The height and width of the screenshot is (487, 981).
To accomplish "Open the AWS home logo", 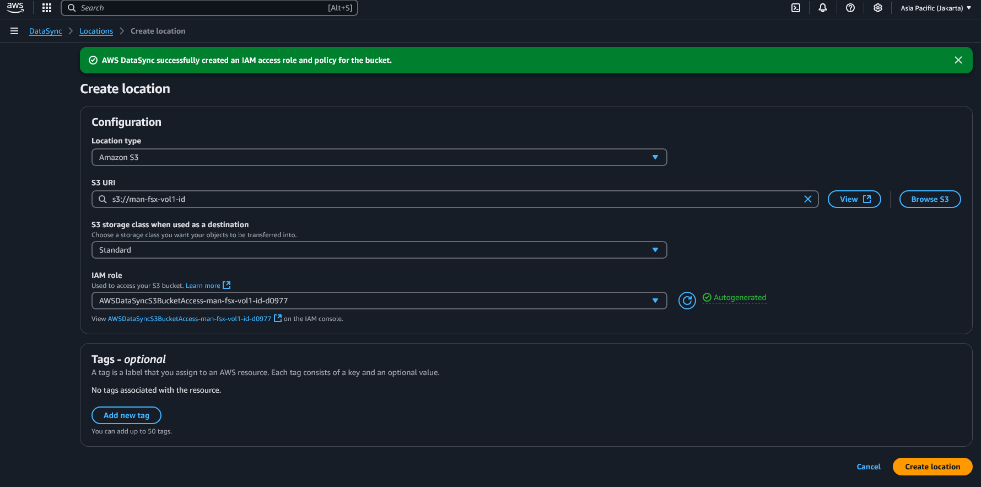I will pyautogui.click(x=15, y=8).
